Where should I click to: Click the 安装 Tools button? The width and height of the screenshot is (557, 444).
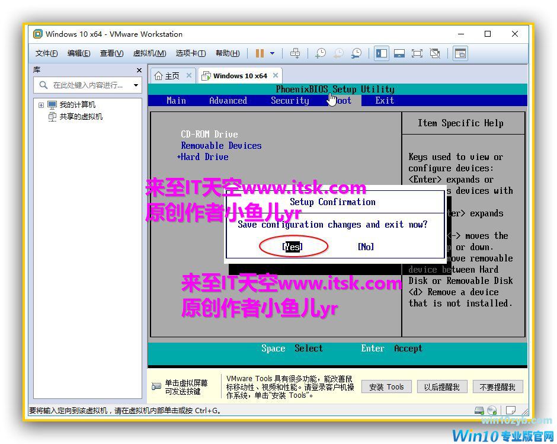386,387
